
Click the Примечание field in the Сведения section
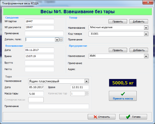point(44,33)
